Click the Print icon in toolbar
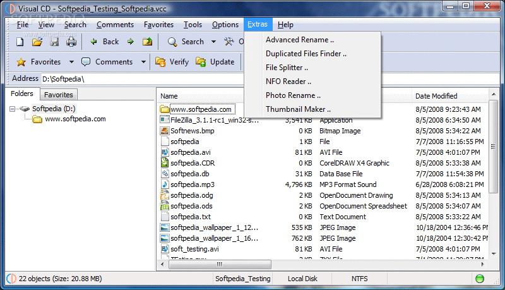Viewport: 505px width, 290px height. 71,42
